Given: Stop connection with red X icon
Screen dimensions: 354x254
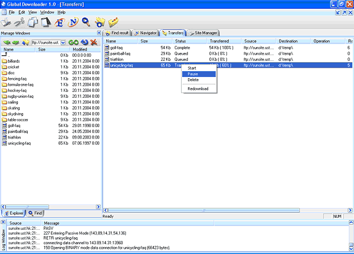Looking at the screenshot, I should (94, 43).
